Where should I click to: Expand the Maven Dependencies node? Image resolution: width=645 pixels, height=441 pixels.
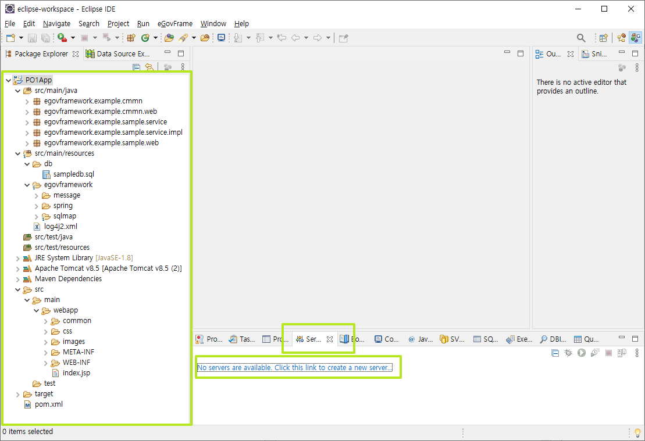17,279
